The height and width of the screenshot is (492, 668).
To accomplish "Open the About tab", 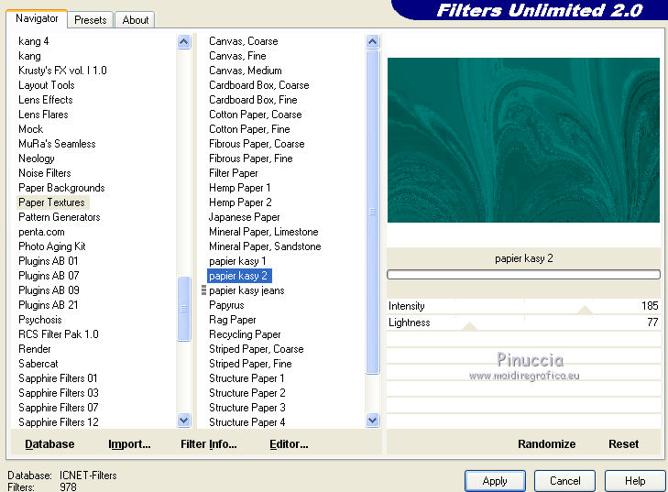I will [x=136, y=20].
